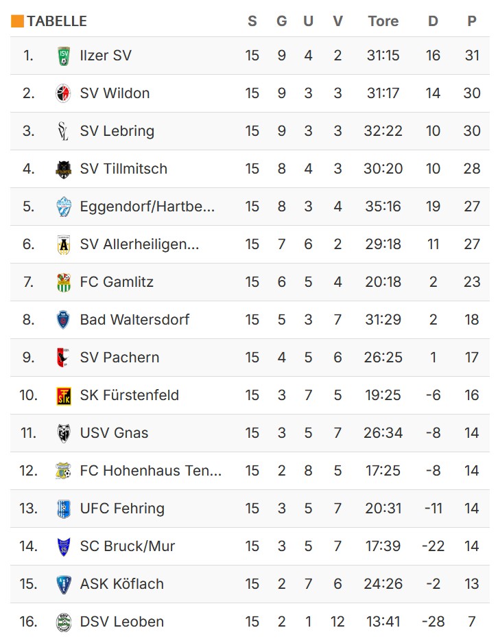Open the FC Gamlitz team name
Image resolution: width=498 pixels, height=641 pixels.
click(117, 282)
